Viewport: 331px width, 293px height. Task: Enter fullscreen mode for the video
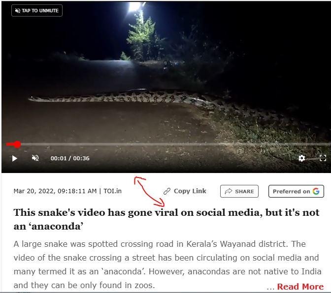point(323,158)
